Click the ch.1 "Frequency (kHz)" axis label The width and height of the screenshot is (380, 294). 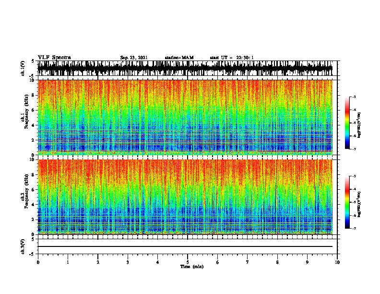(27, 111)
